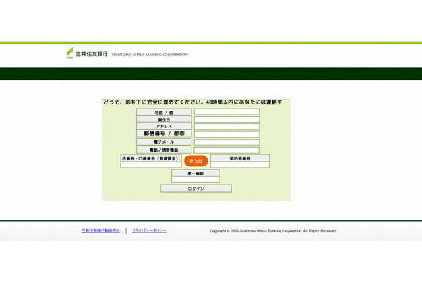Click the アドレス address input field
The image size is (422, 281).
[x=227, y=127]
